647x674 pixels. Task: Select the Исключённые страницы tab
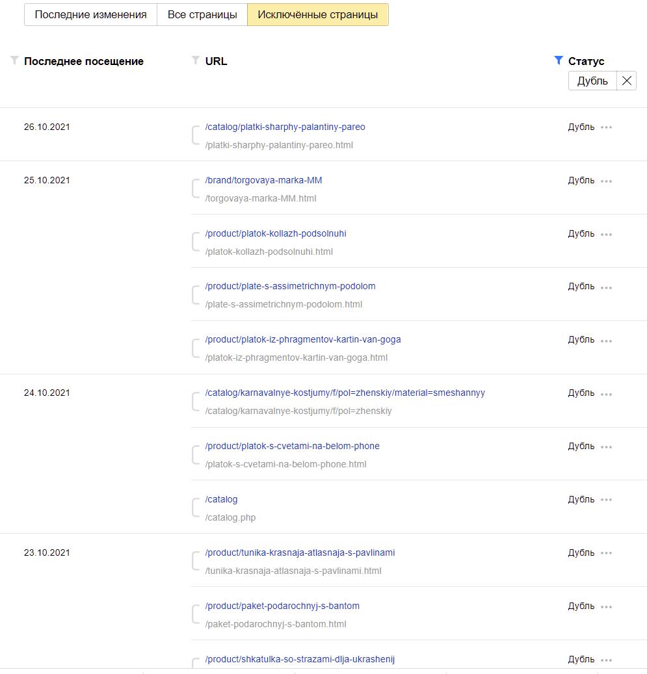tap(317, 14)
